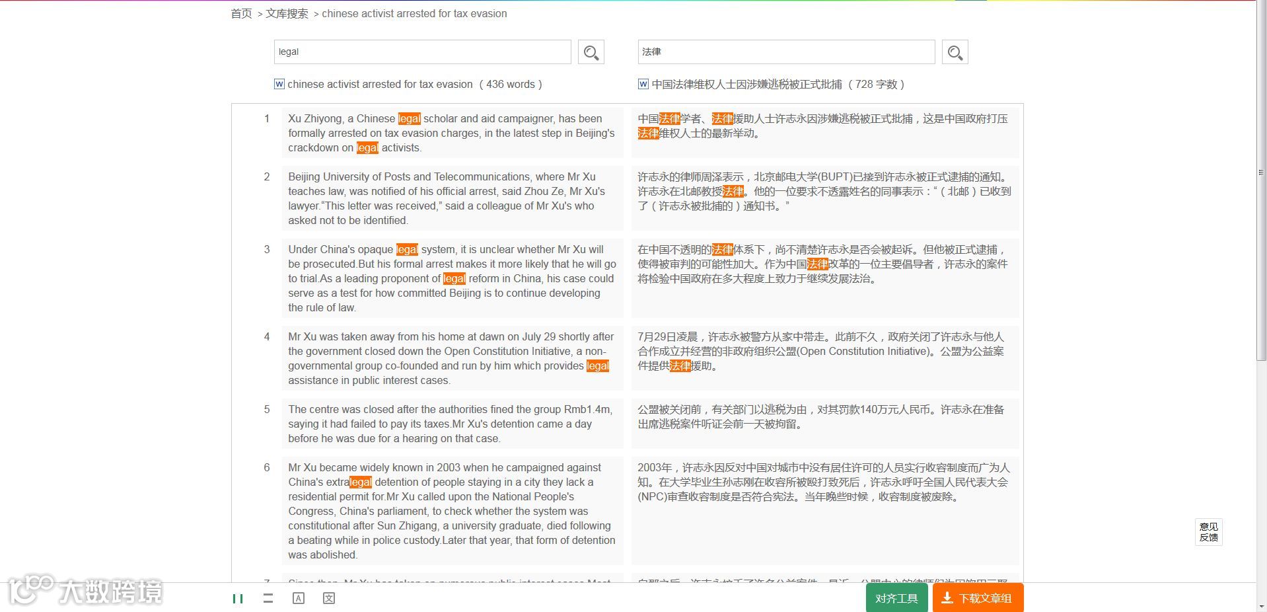Click the '( 436 words )' word count text
Viewport: 1267px width, 612px height.
click(511, 84)
